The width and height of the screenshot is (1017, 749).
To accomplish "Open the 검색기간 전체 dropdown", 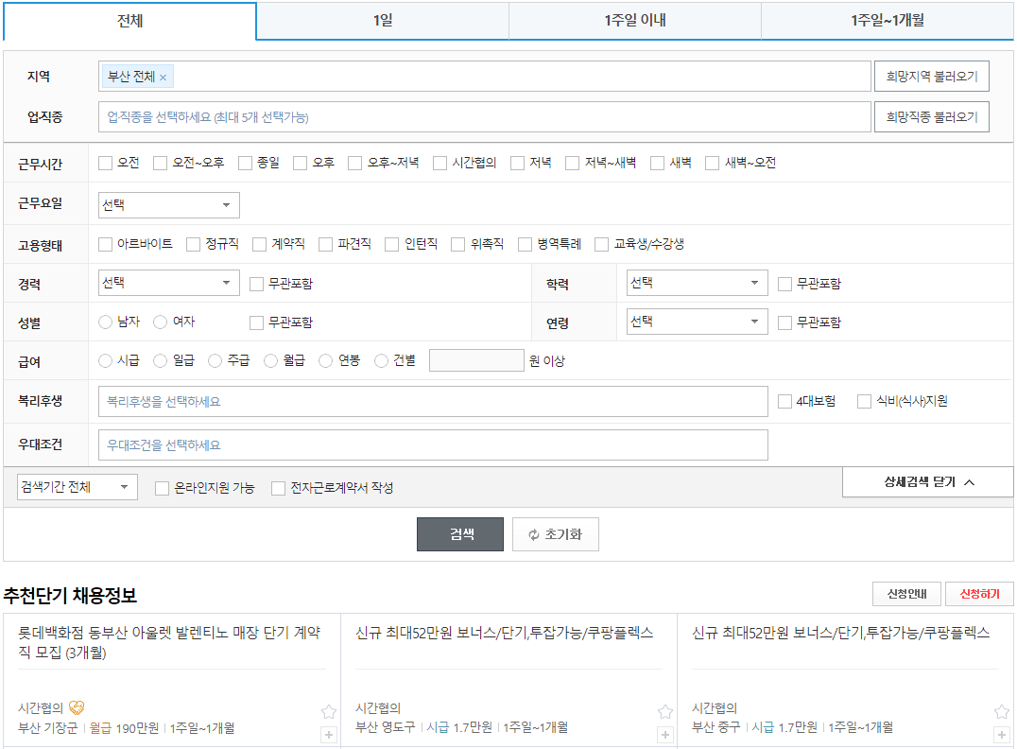I will tap(76, 486).
